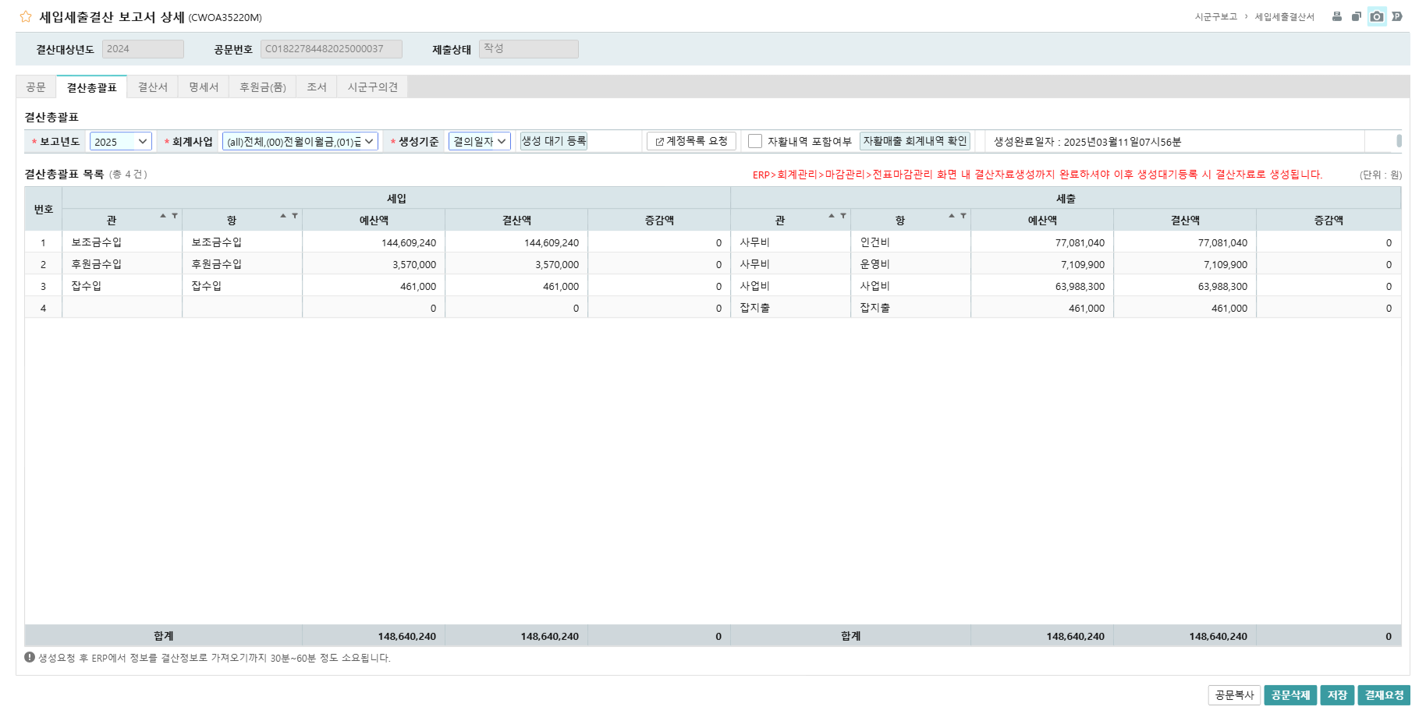Click the 결재요청 button
The width and height of the screenshot is (1426, 721).
pos(1384,694)
